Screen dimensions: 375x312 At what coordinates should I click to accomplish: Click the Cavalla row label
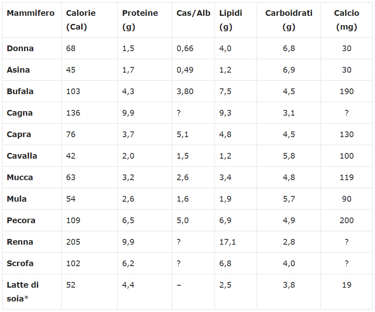(x=22, y=156)
